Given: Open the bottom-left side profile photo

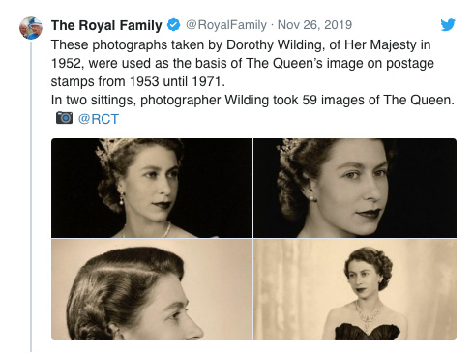Looking at the screenshot, I should [x=152, y=289].
